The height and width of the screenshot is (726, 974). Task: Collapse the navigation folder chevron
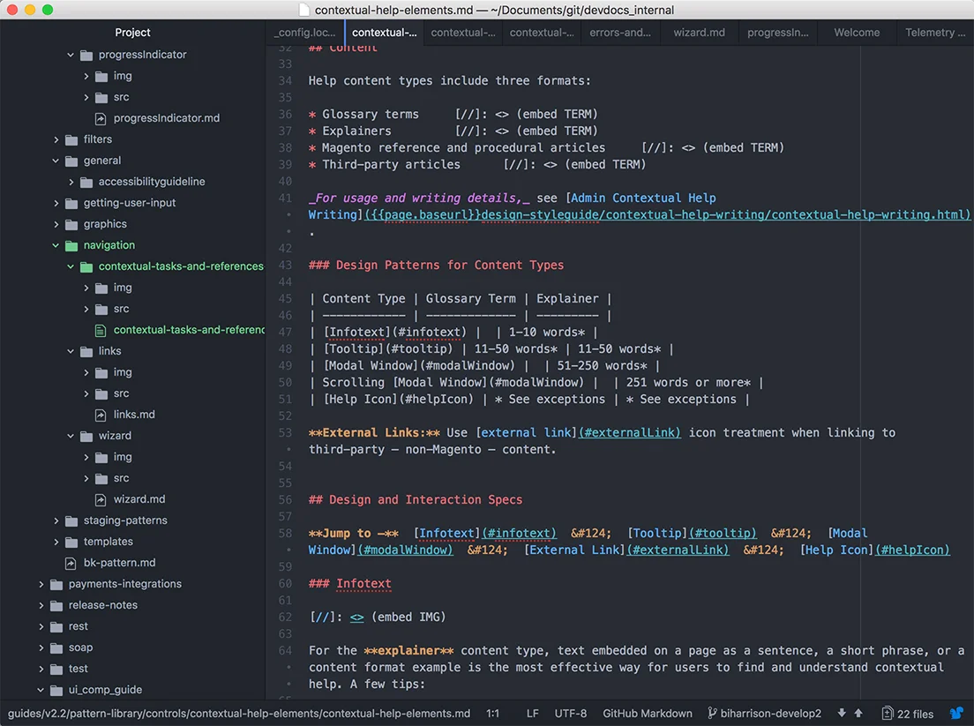pos(56,245)
